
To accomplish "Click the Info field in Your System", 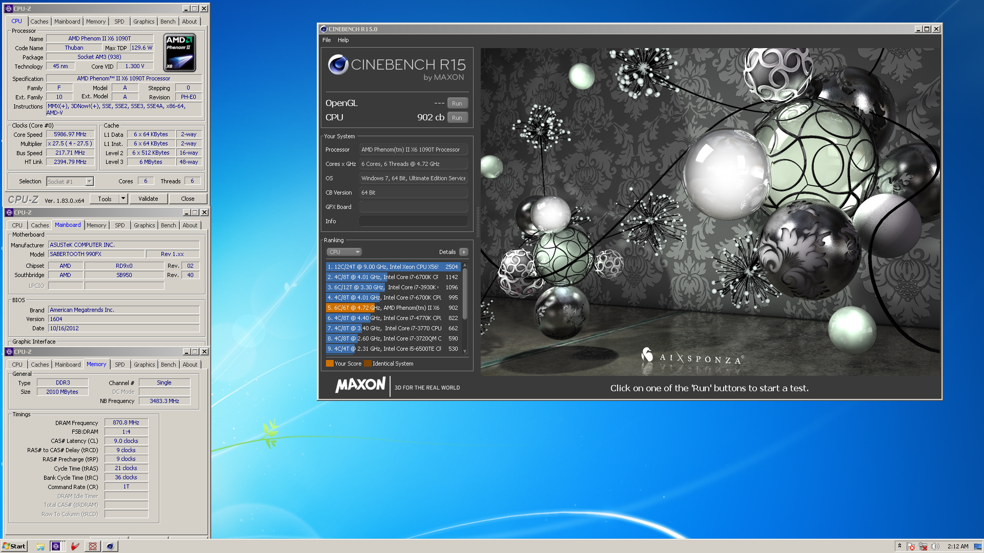I will [x=413, y=221].
